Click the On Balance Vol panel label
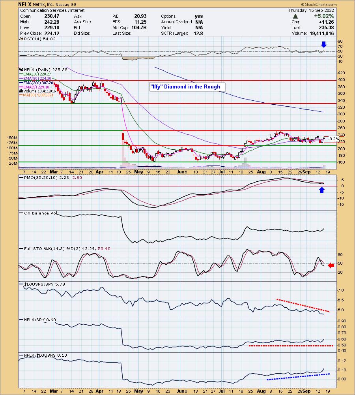Screen dimensions: 355x395 tap(41, 213)
